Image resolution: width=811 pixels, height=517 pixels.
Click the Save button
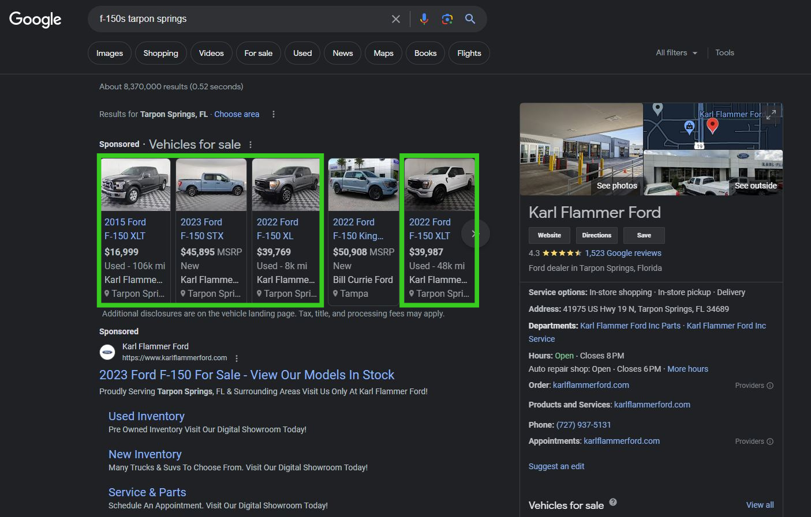(x=644, y=235)
